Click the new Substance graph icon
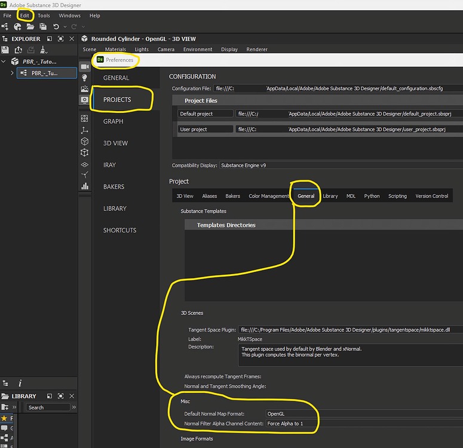This screenshot has height=448, width=463. pyautogui.click(x=5, y=27)
